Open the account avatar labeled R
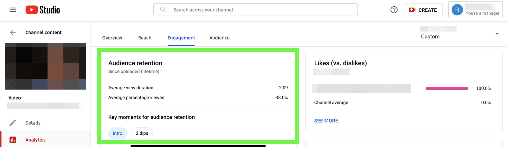Screen dimensions: 507x147 (x=457, y=10)
